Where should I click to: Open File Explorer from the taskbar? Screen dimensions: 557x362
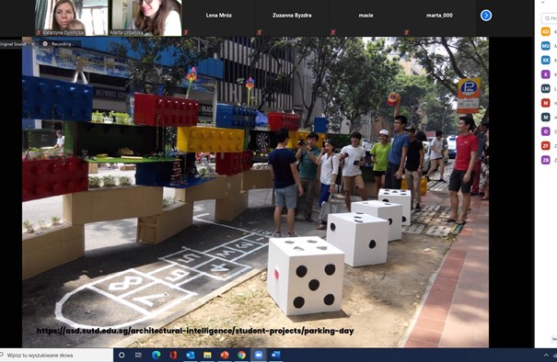click(207, 355)
